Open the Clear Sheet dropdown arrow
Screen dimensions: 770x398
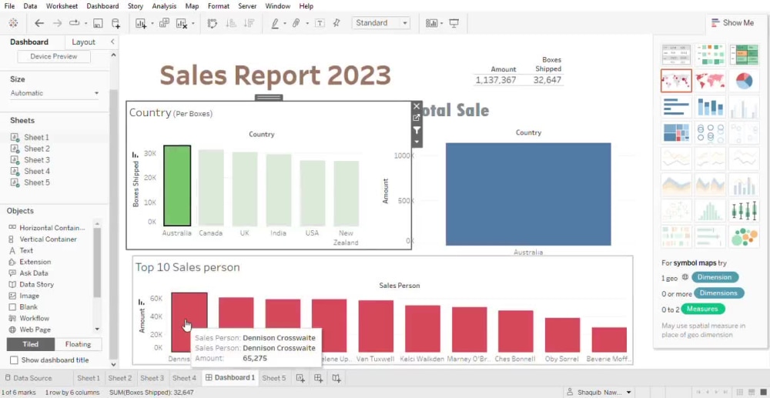(x=193, y=23)
